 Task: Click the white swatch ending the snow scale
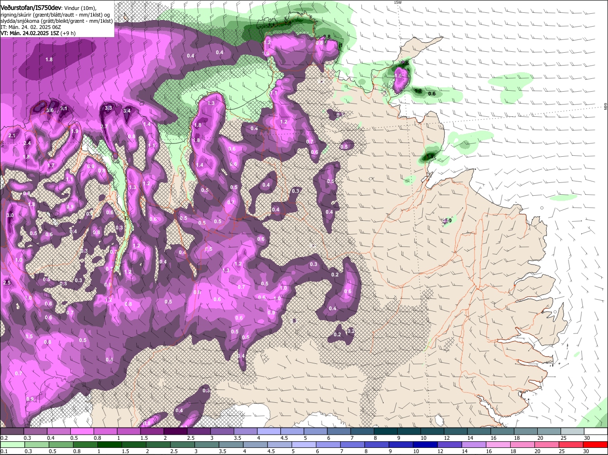[596, 431]
